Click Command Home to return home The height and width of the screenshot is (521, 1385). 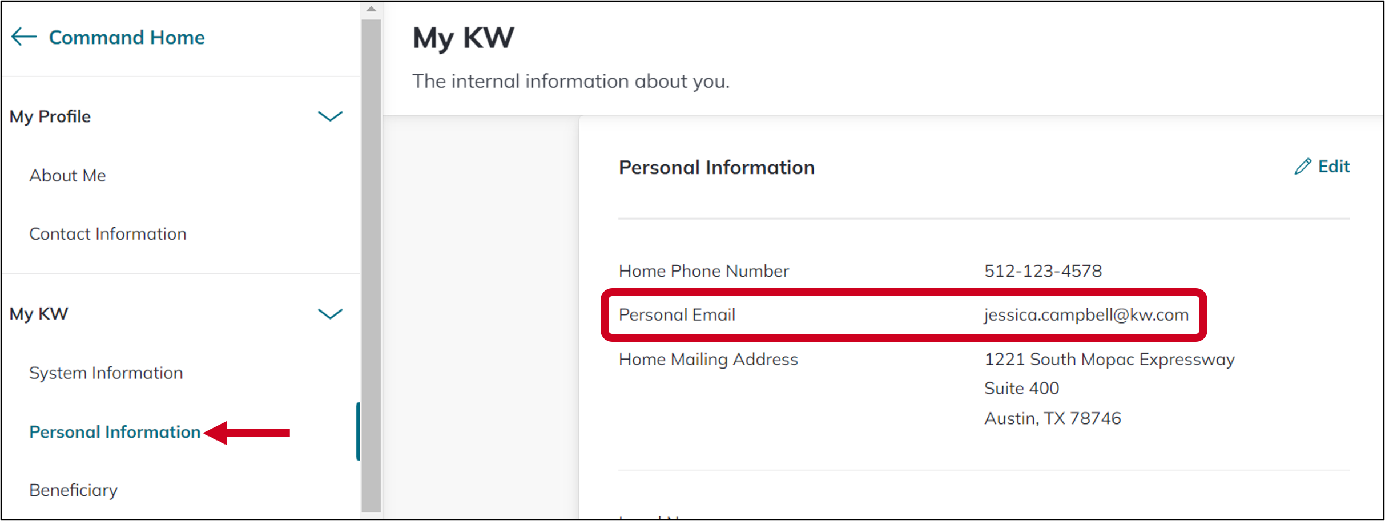126,37
